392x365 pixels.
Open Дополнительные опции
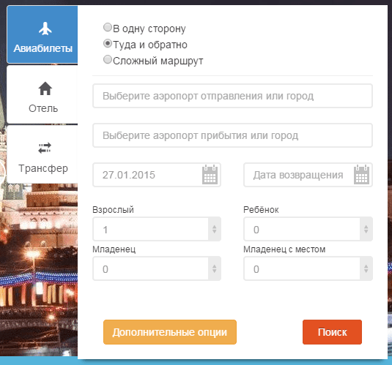(x=170, y=332)
